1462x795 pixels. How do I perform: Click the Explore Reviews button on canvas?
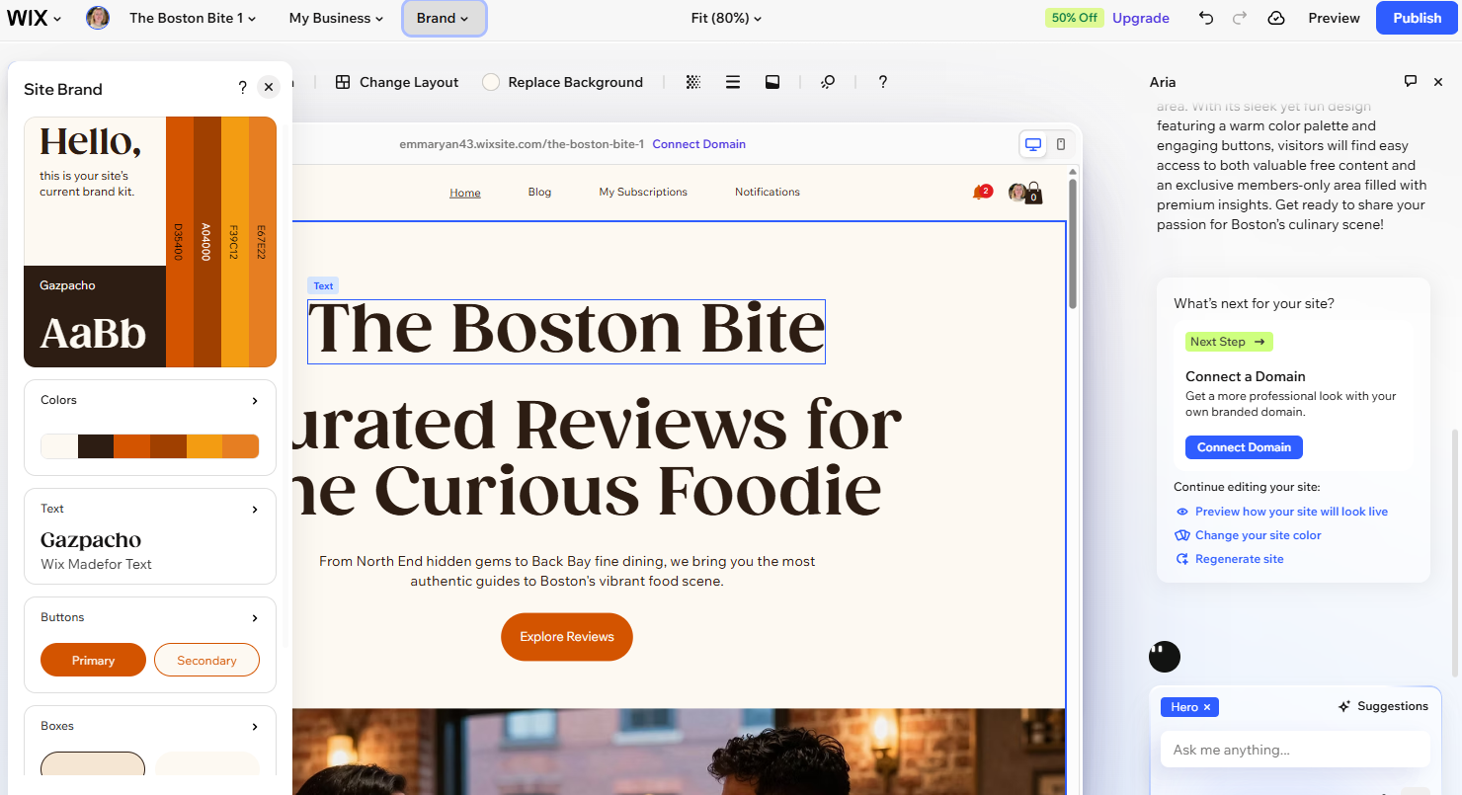click(567, 637)
